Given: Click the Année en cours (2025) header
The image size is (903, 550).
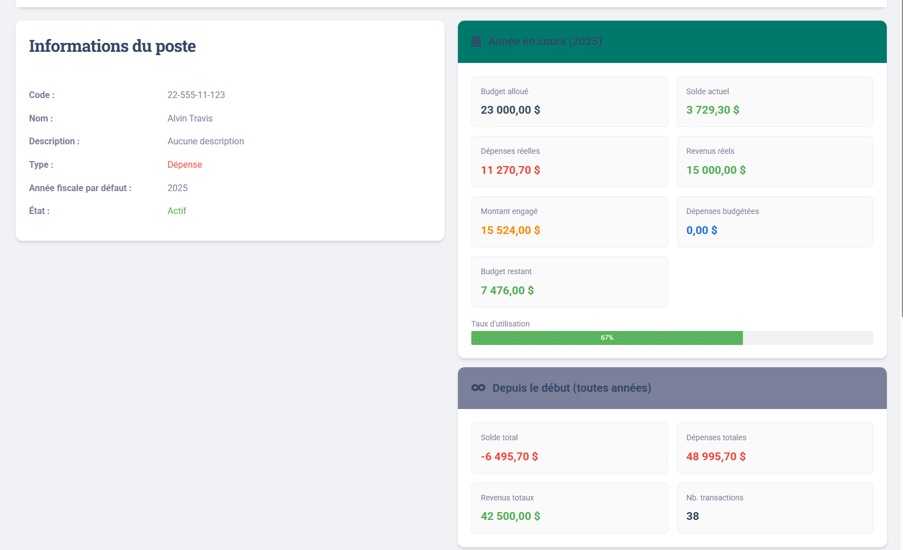Looking at the screenshot, I should pyautogui.click(x=545, y=42).
